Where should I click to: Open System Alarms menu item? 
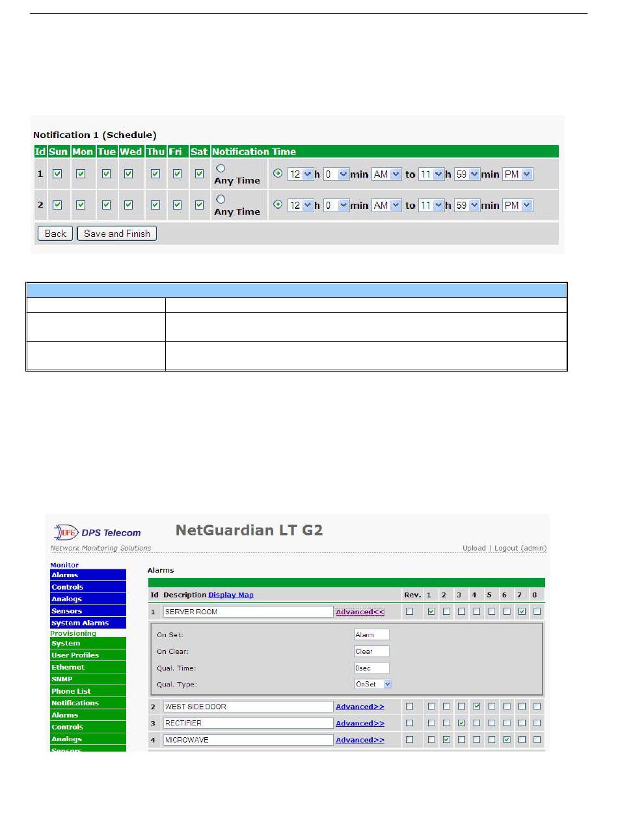88,623
